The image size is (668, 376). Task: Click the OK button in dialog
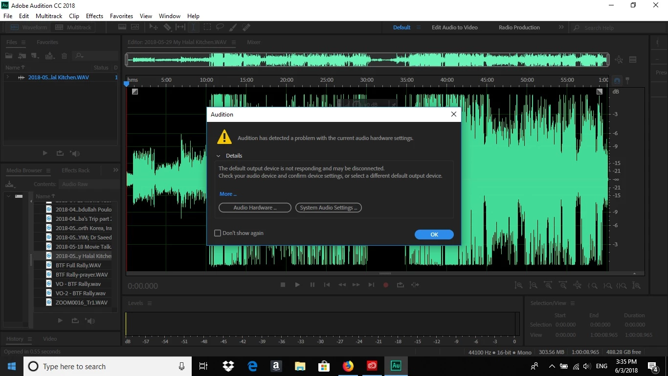click(434, 235)
